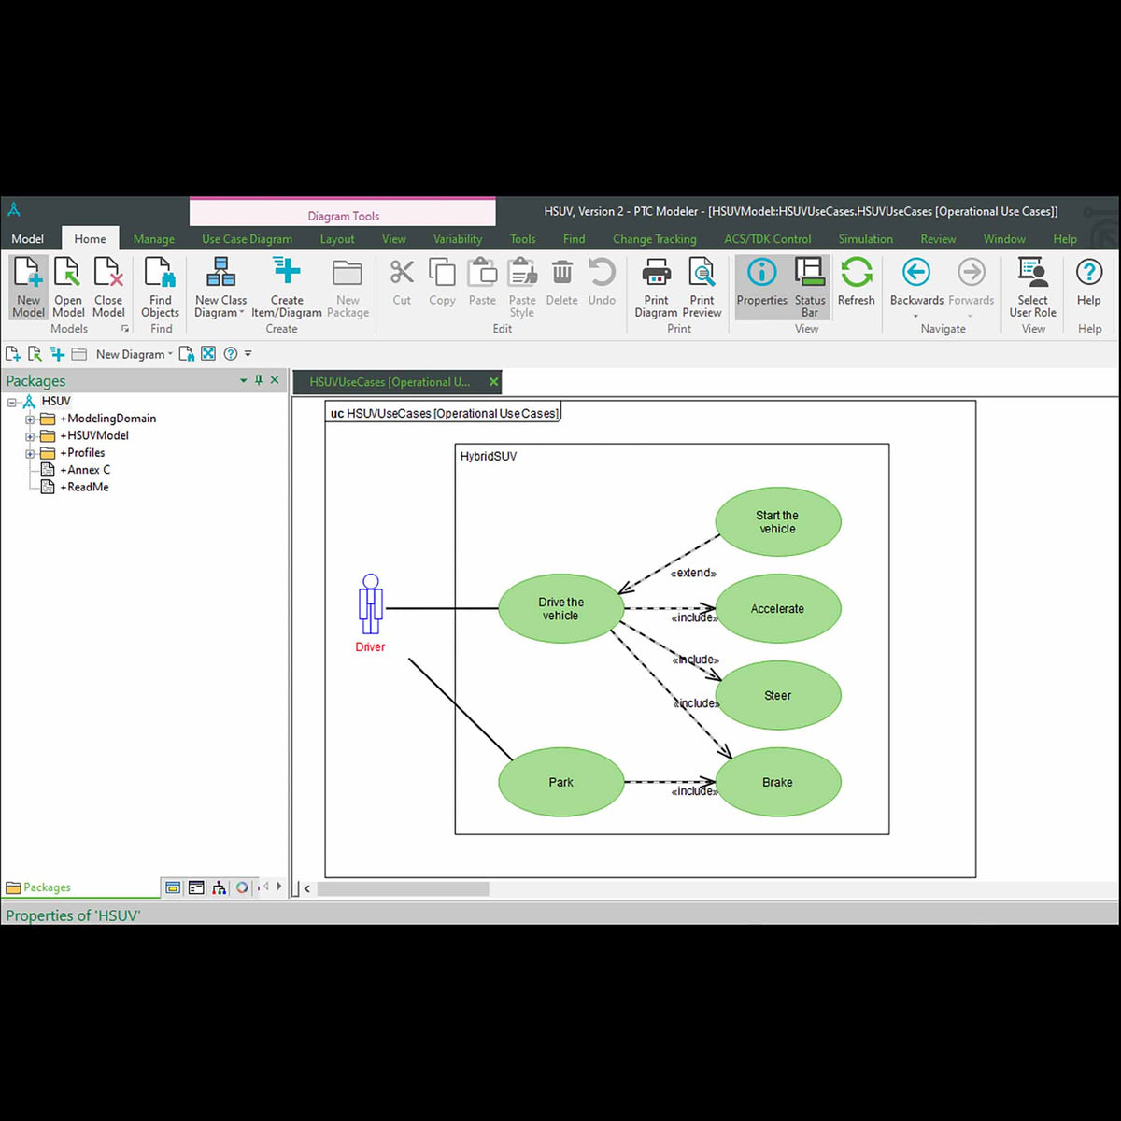Image resolution: width=1121 pixels, height=1121 pixels.
Task: Select the Drive the vehicle use case
Action: pos(560,609)
